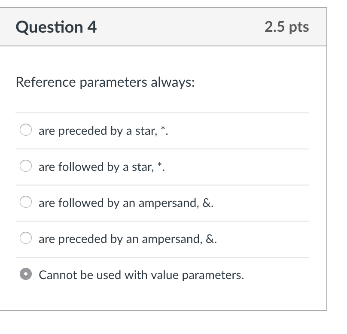This screenshot has height=334, width=347.
Task: Select 'are preceded by a star, *.' option
Action: pyautogui.click(x=26, y=130)
